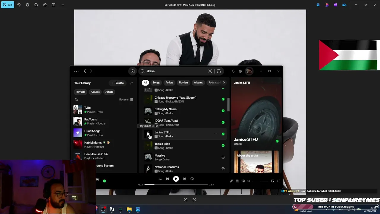Toggle repeat mode
The width and height of the screenshot is (380, 214).
(192, 179)
